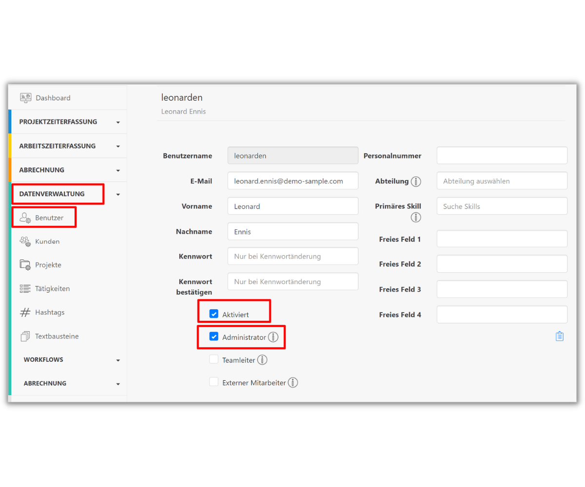This screenshot has height=487, width=585.
Task: Click the blue clipboard icon
Action: (560, 336)
